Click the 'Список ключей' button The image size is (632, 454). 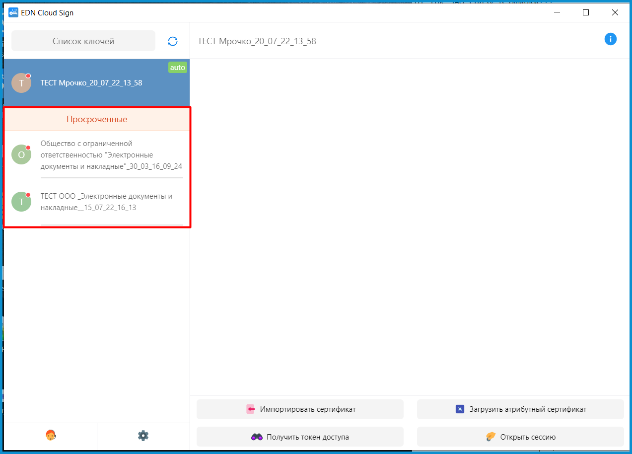click(83, 41)
